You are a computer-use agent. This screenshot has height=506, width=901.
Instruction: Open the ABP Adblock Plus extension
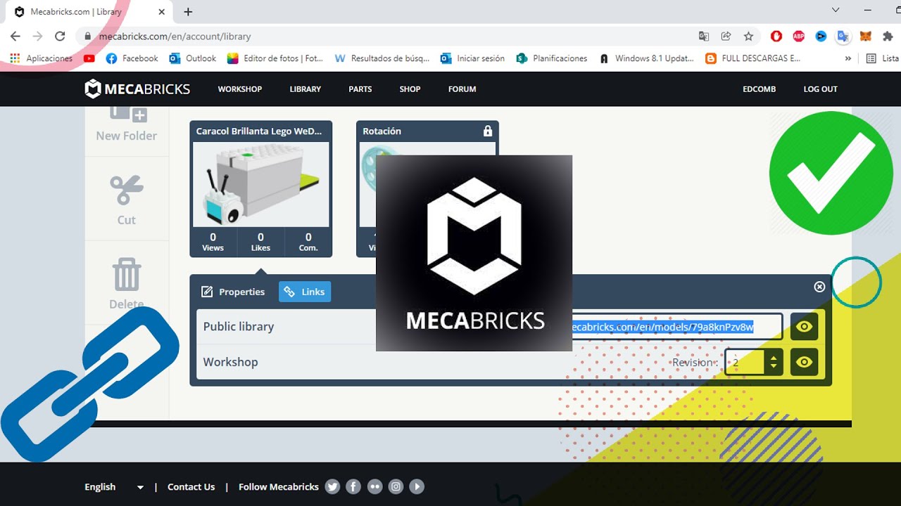tap(799, 37)
